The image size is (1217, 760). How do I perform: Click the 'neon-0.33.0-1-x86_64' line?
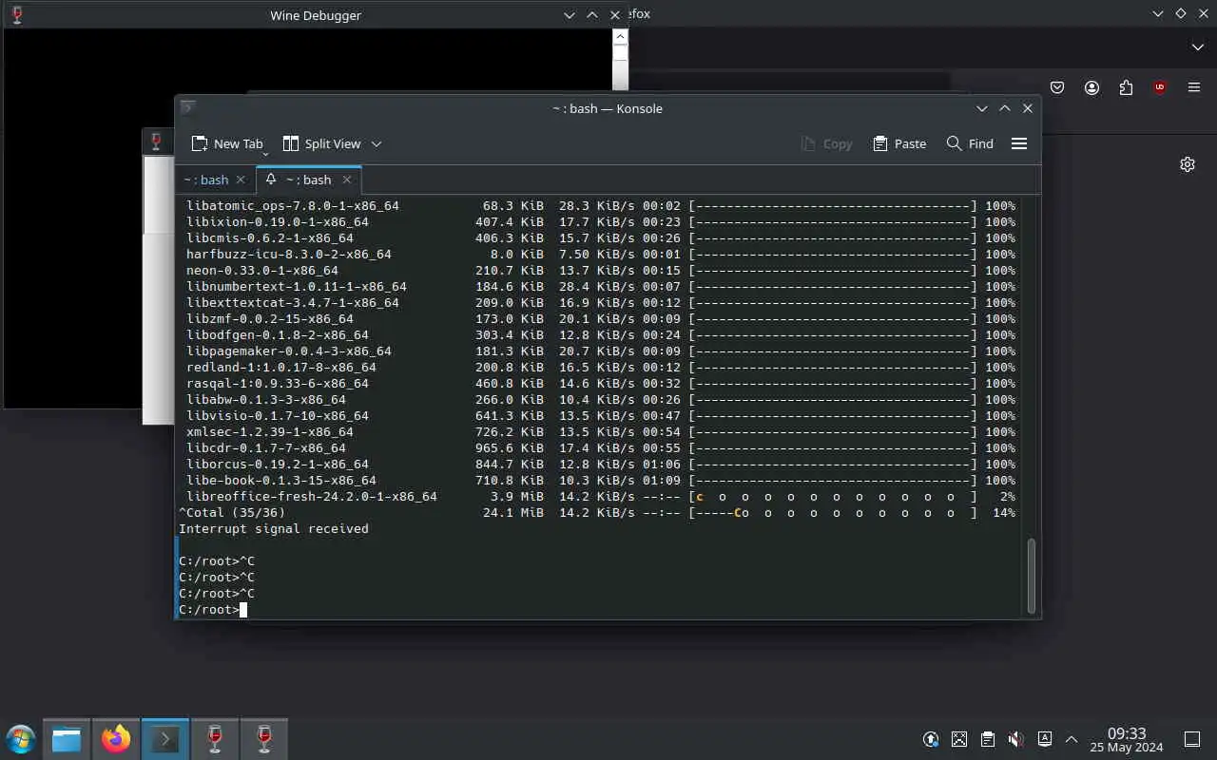[601, 271]
